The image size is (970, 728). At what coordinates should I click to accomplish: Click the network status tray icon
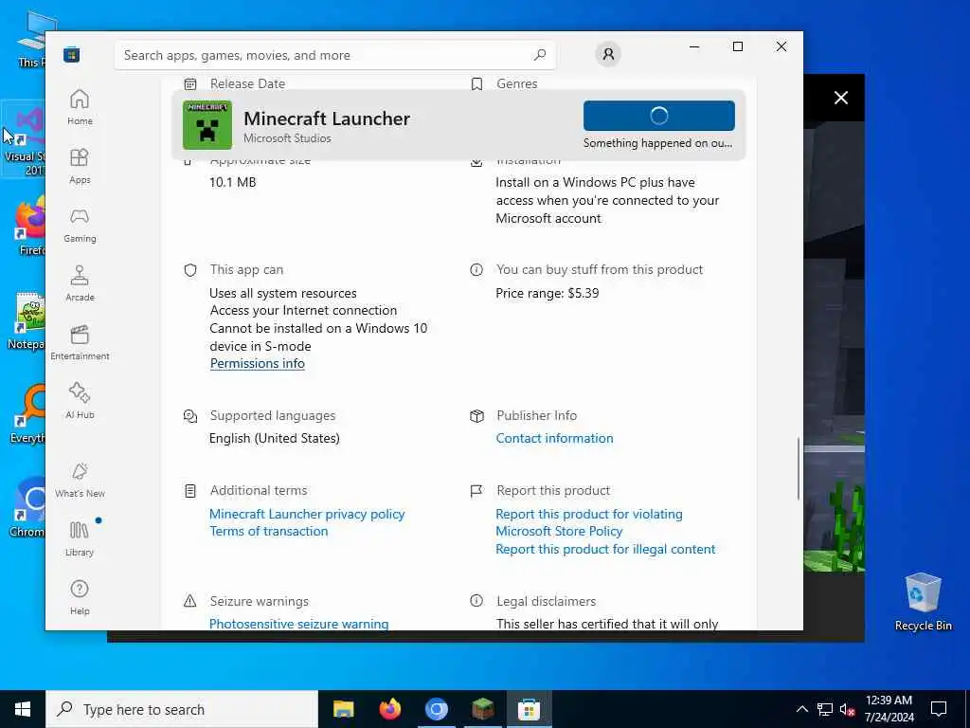[825, 709]
